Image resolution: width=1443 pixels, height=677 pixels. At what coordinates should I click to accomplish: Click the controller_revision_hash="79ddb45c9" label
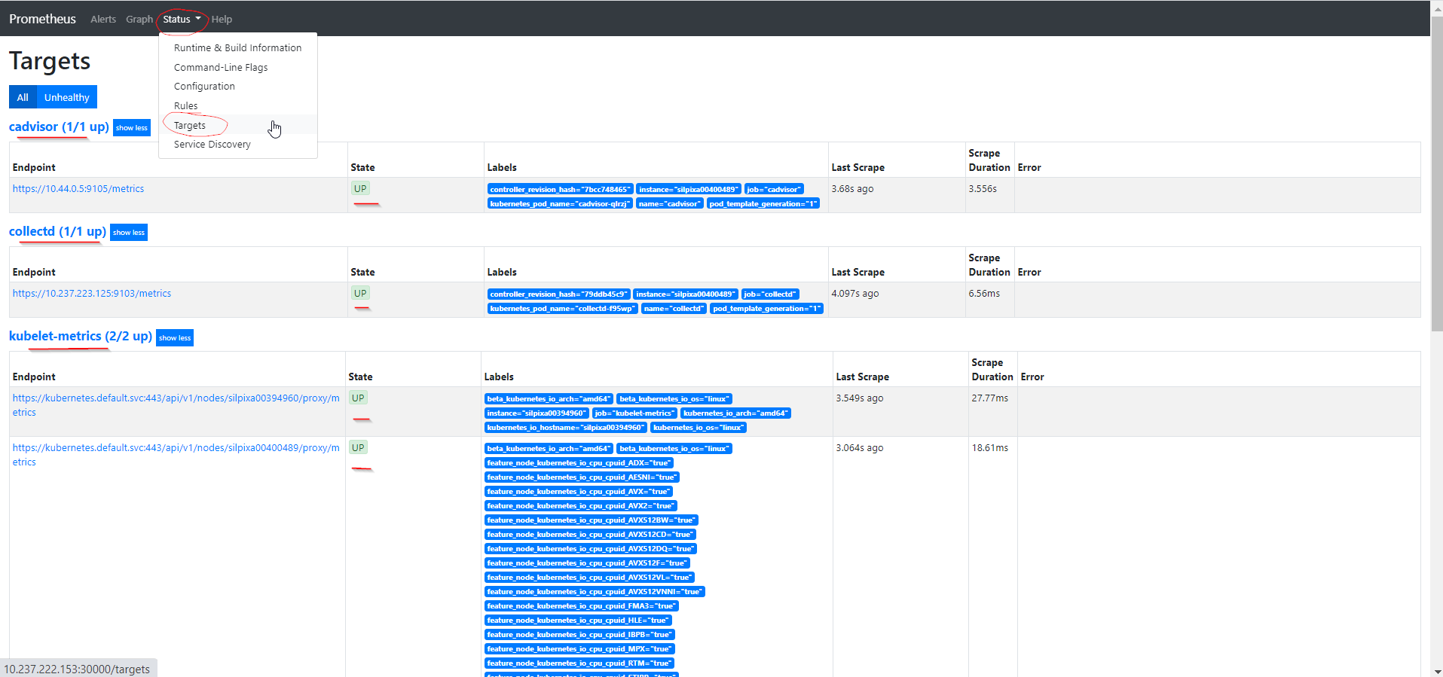(558, 294)
